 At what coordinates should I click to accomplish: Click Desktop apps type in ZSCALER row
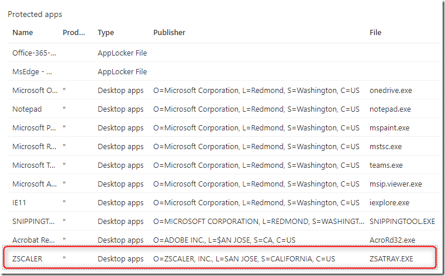120,259
